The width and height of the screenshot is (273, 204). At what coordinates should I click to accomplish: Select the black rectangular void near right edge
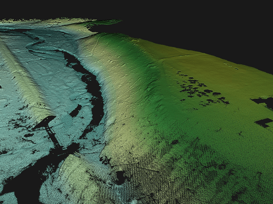263,123
